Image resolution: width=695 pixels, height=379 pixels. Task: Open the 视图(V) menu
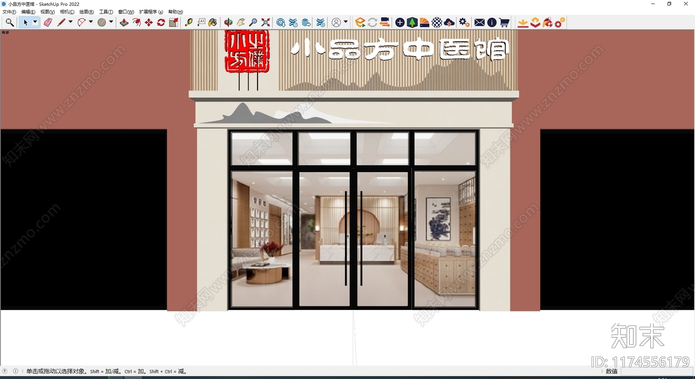click(47, 12)
